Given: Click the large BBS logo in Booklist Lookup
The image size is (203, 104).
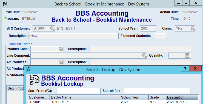Looking at the screenshot, I should pos(35,80).
